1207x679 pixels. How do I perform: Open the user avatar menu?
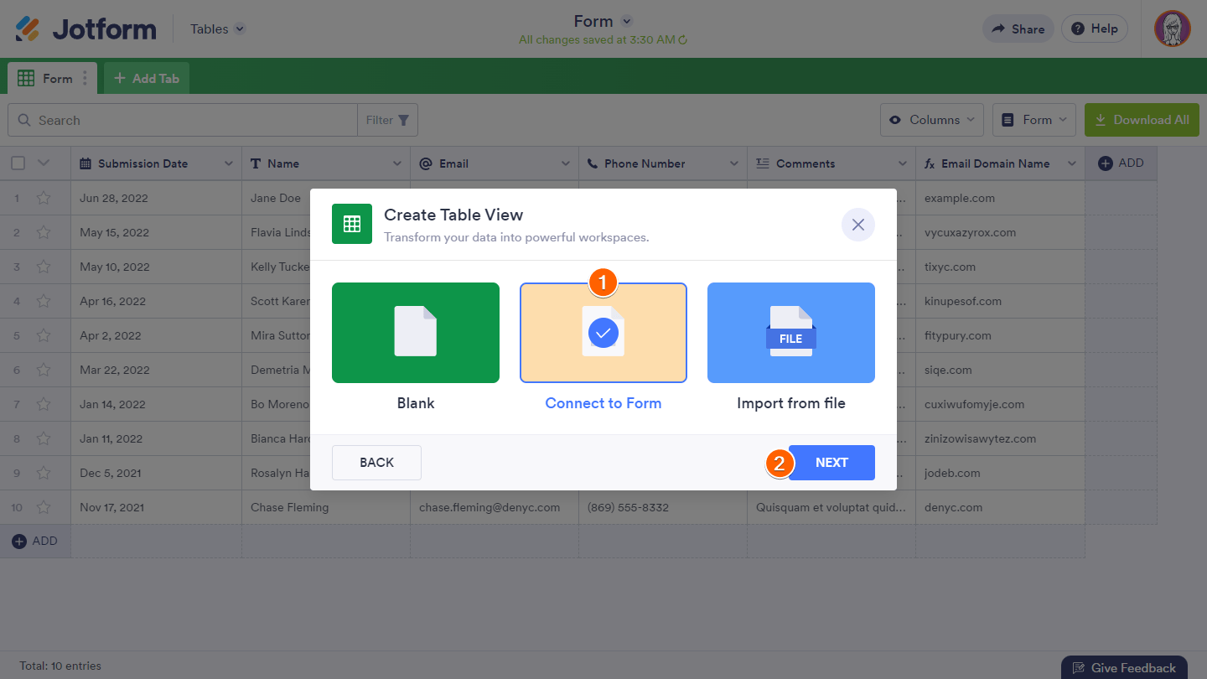tap(1172, 29)
